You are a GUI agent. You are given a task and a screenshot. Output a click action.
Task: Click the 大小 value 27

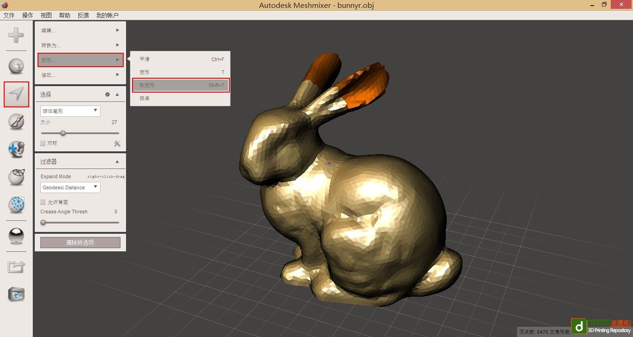click(x=114, y=123)
